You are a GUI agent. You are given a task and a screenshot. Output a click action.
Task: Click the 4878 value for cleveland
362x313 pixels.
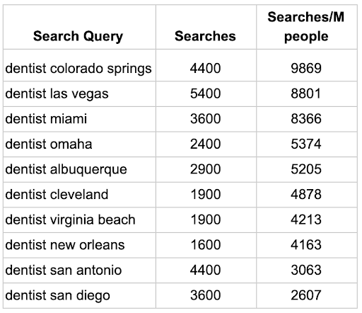coord(307,195)
